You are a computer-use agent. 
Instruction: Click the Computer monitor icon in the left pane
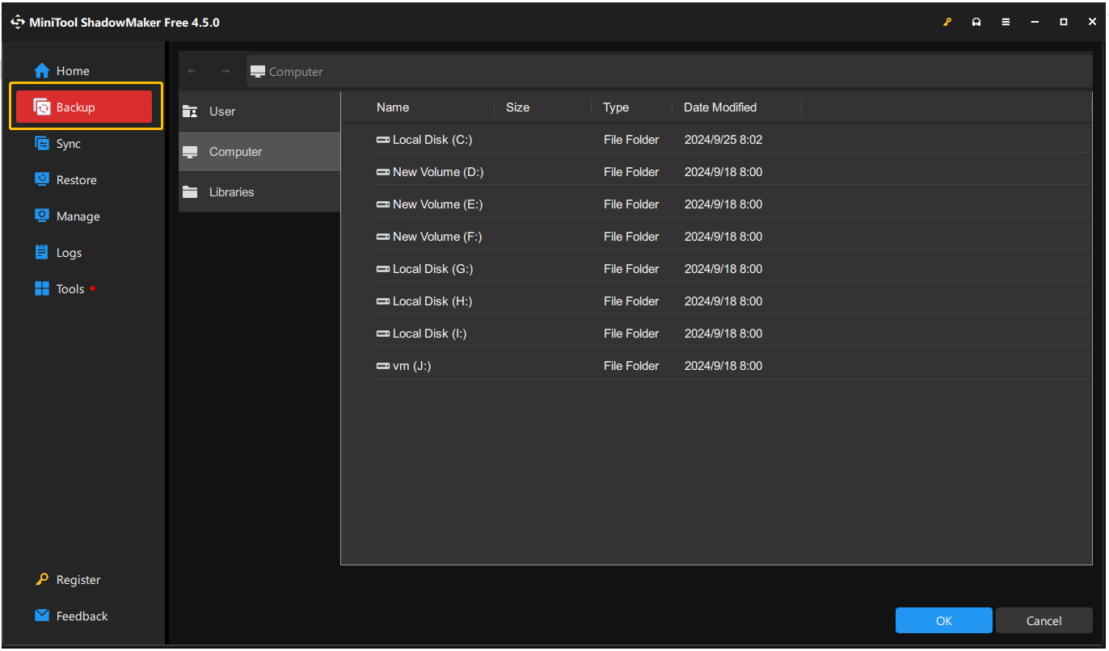(x=190, y=152)
